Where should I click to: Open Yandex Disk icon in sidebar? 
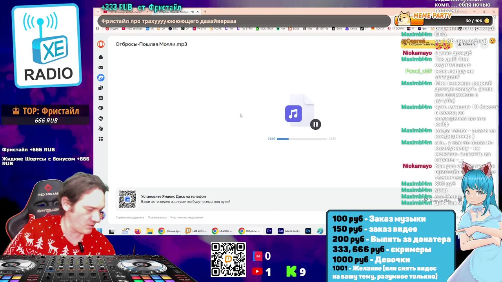click(x=101, y=78)
